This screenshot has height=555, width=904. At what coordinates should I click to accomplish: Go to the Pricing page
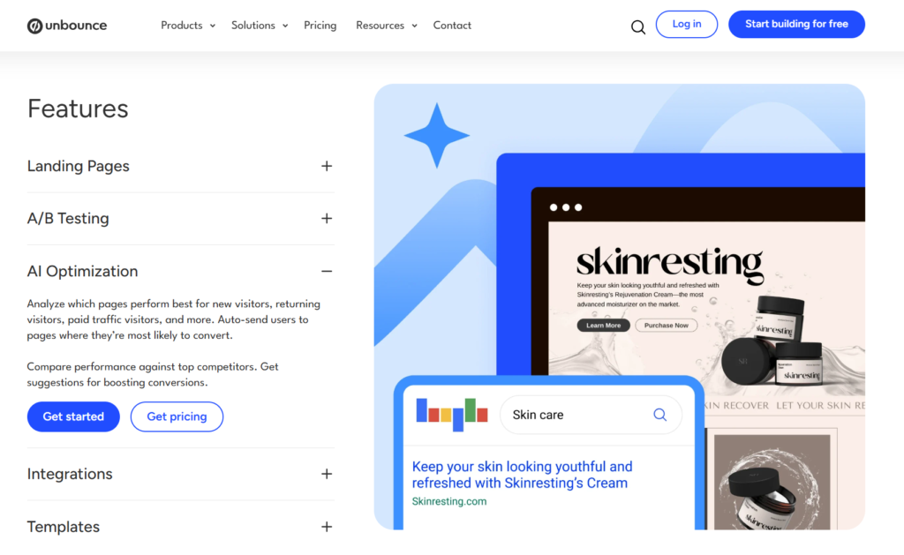click(320, 26)
